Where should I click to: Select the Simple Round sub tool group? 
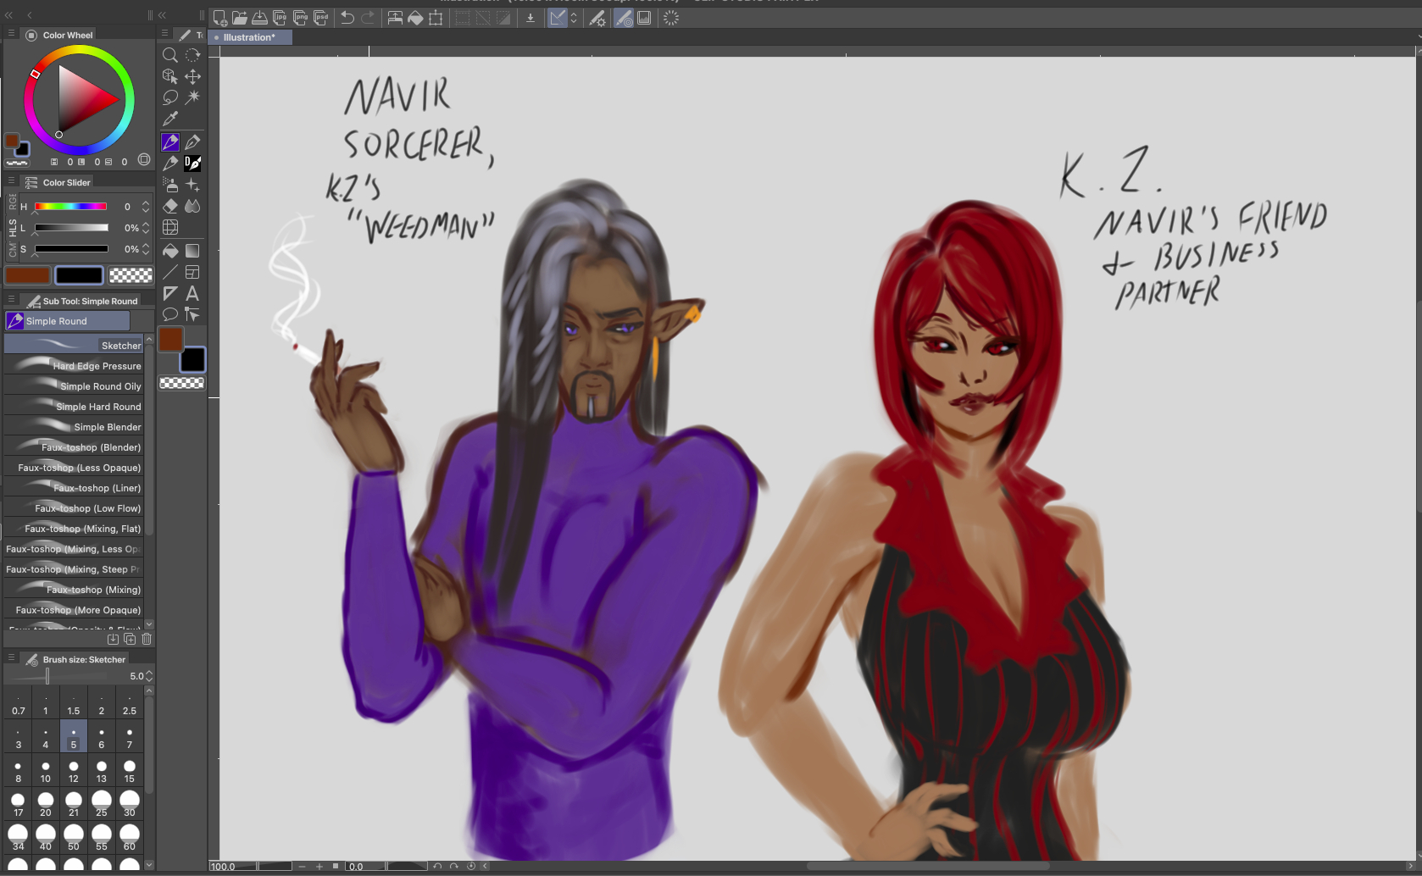68,321
